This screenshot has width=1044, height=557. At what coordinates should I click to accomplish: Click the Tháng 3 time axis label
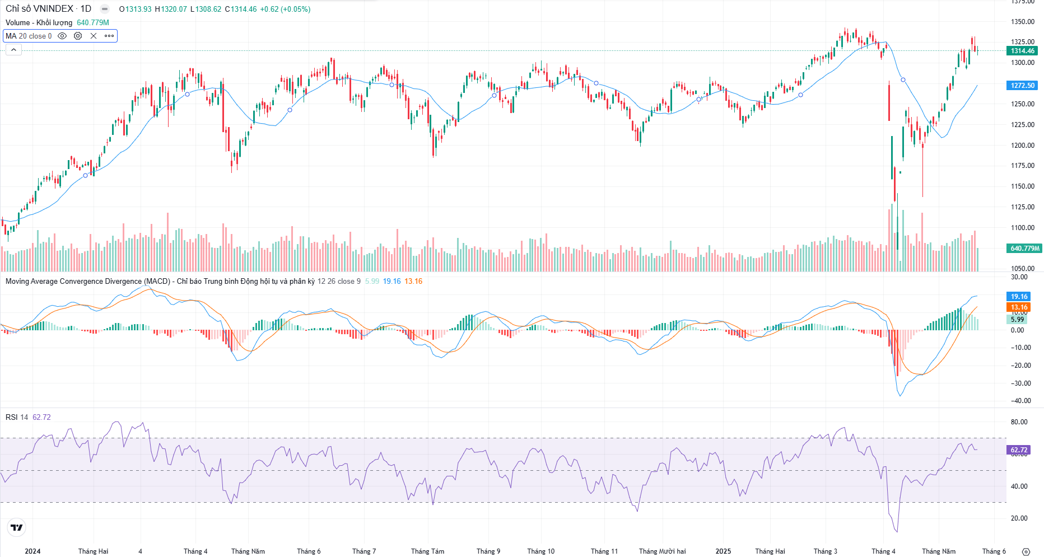tap(826, 551)
